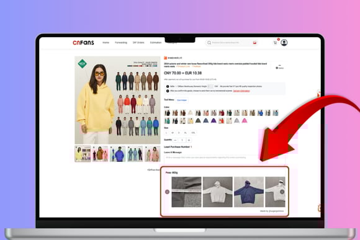Click the quantity value field
Viewport: 360px width, 240px height.
[x=182, y=140]
